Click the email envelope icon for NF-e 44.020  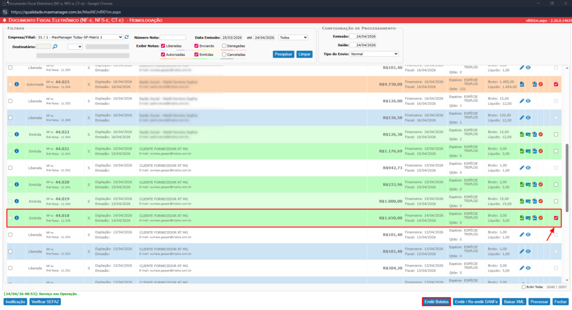(x=528, y=185)
